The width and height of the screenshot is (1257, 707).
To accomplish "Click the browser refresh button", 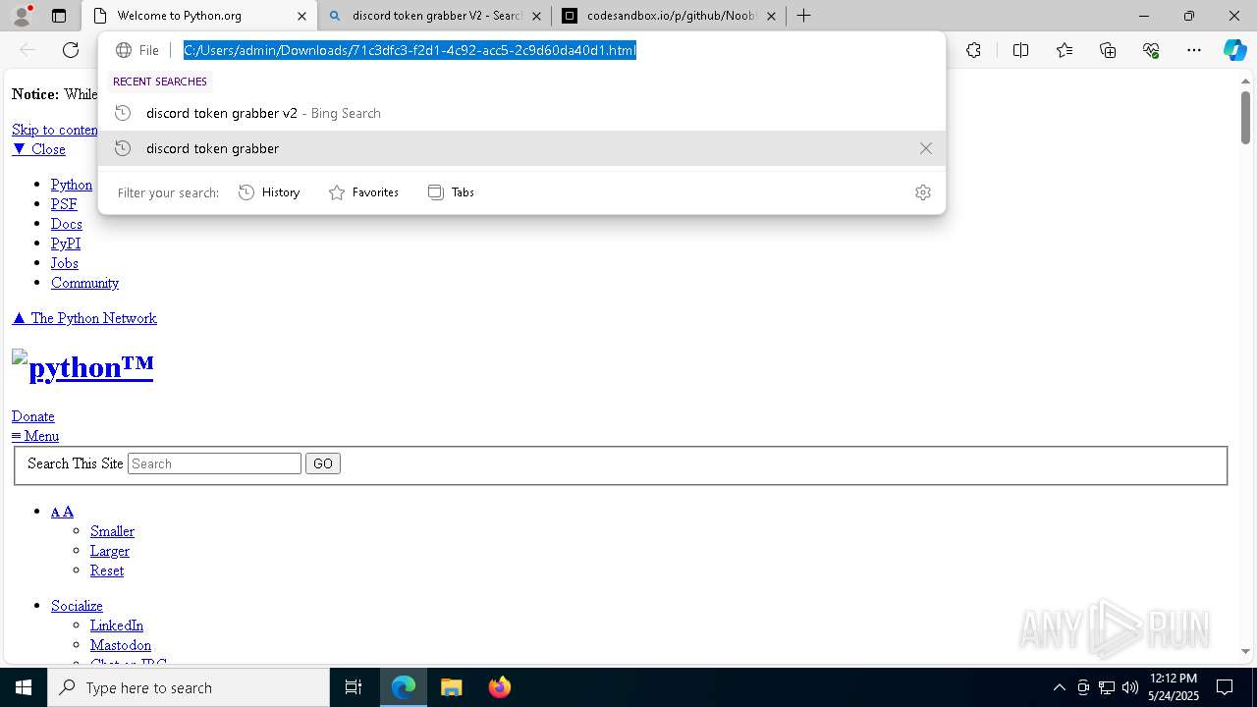I will (71, 50).
